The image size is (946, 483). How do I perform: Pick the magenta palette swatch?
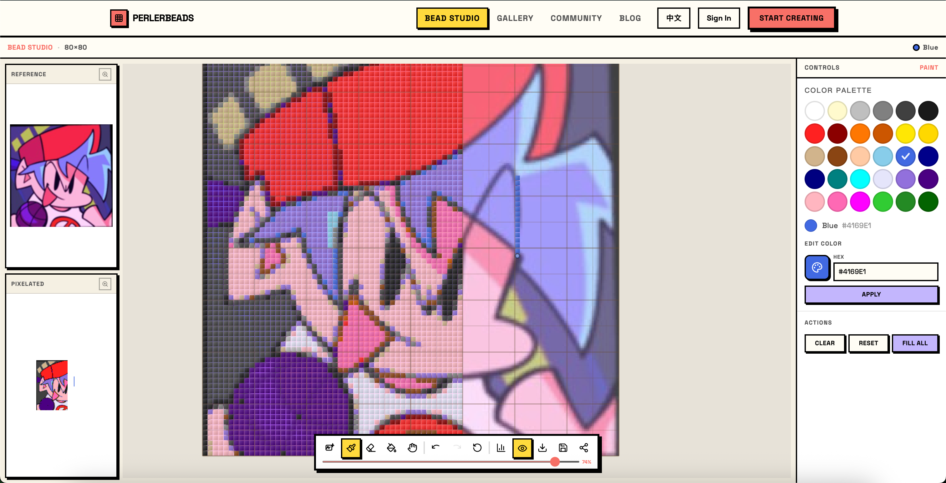pos(860,202)
